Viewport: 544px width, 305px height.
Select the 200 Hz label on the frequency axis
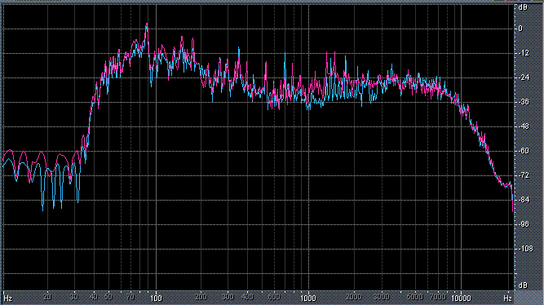[x=201, y=297]
